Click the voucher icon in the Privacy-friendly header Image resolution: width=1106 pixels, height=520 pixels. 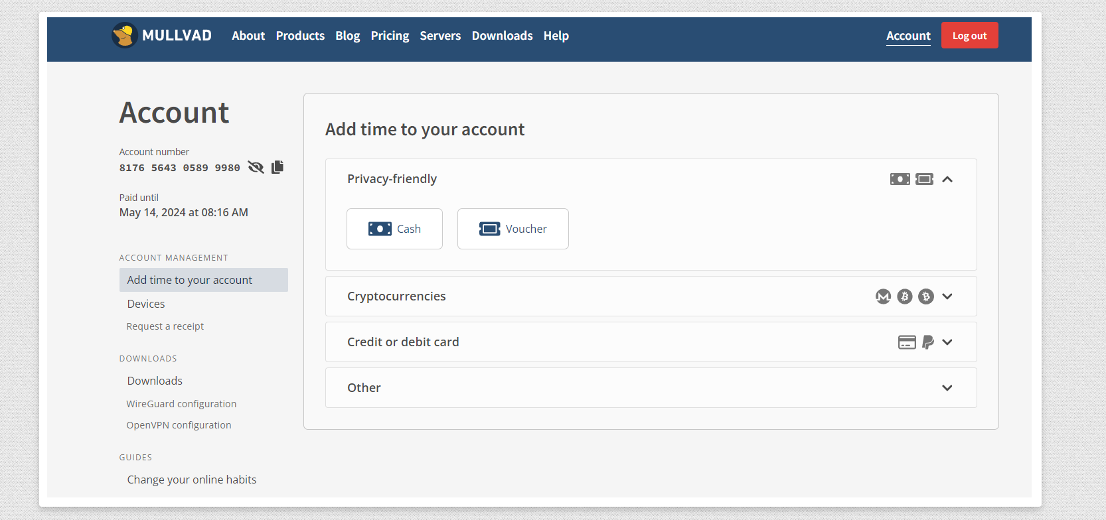[x=924, y=179]
